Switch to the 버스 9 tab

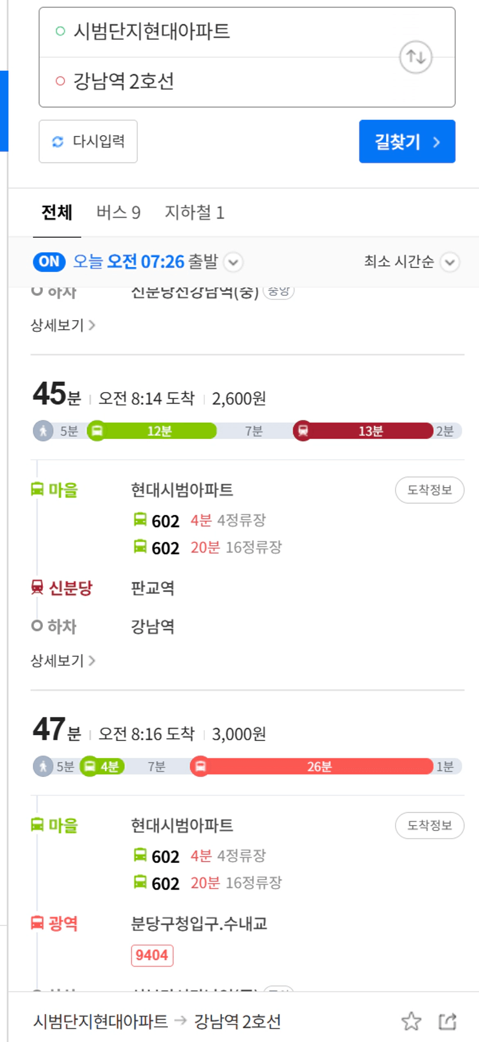118,212
